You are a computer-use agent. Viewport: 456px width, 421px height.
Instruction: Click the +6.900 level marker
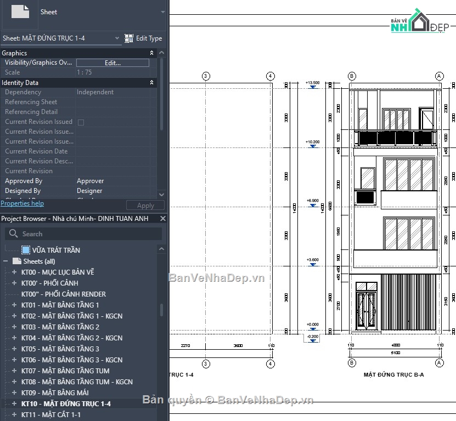(313, 202)
